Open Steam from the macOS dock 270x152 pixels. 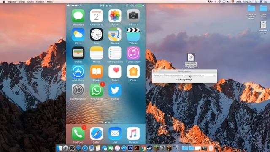point(150,148)
